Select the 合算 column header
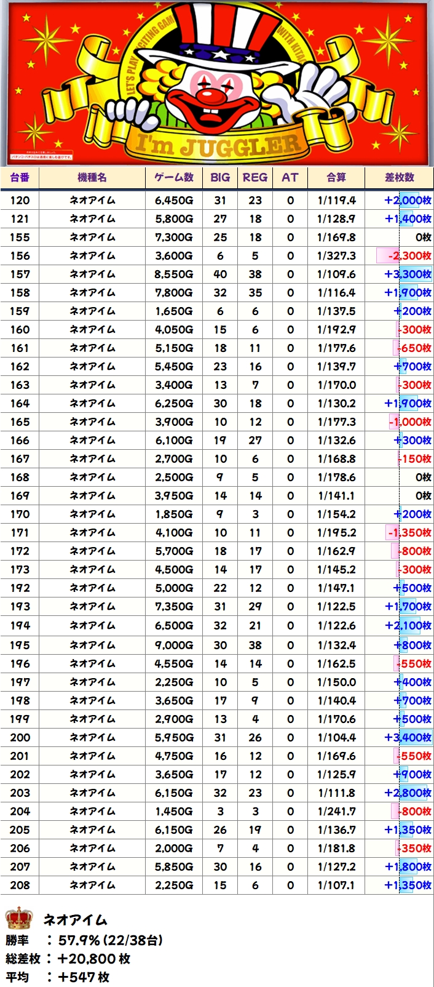434x987 pixels. pos(336,177)
